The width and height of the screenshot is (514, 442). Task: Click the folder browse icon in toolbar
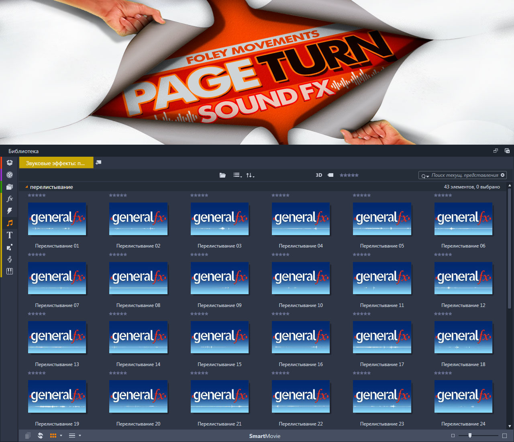[222, 175]
